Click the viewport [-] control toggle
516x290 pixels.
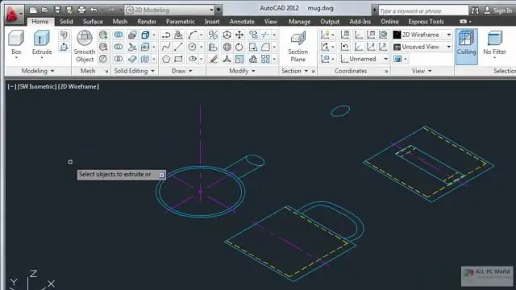pyautogui.click(x=12, y=87)
